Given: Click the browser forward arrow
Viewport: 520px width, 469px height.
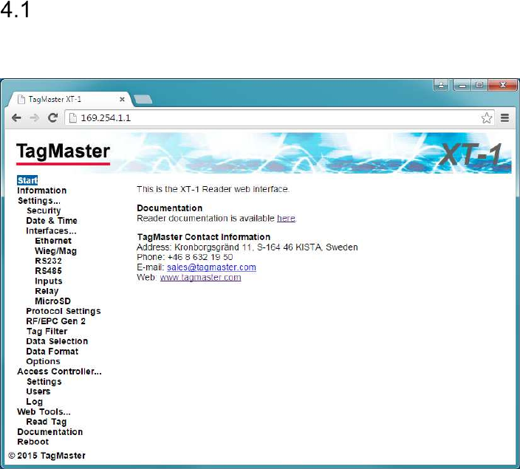Looking at the screenshot, I should point(34,117).
